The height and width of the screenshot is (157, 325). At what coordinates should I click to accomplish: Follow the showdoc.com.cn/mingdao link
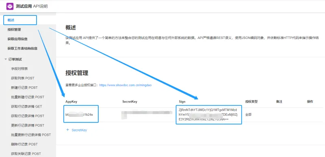coord(126,85)
